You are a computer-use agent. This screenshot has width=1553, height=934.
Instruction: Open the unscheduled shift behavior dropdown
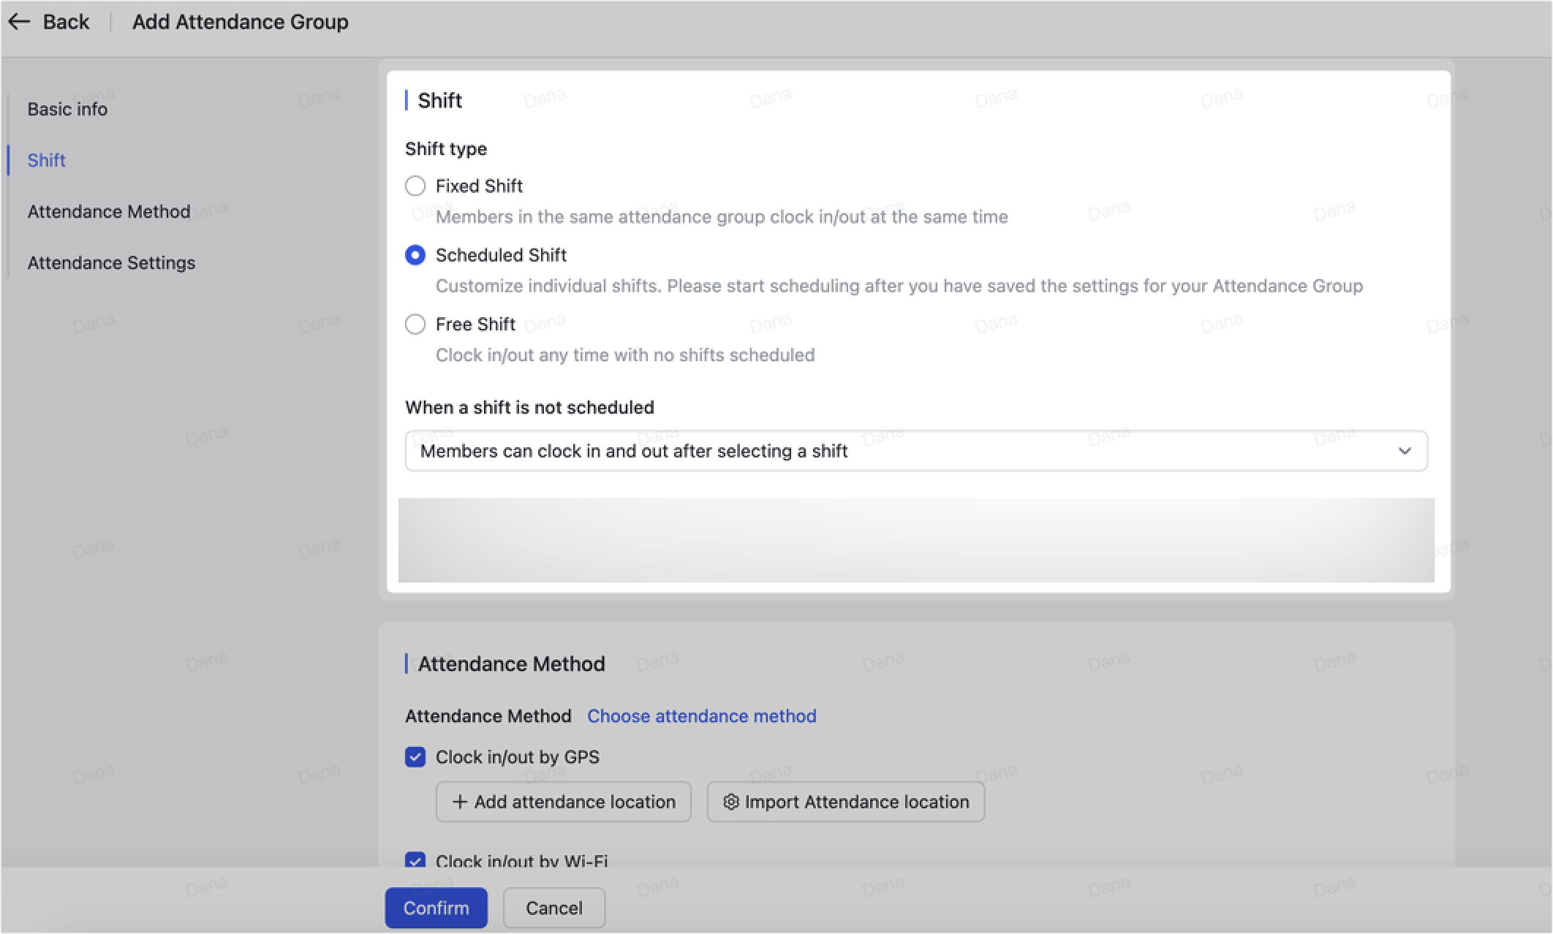tap(915, 451)
